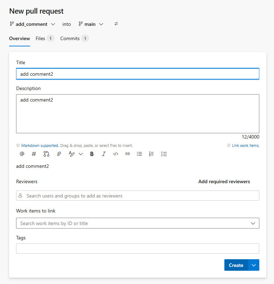Insert a numbered list

(151, 154)
